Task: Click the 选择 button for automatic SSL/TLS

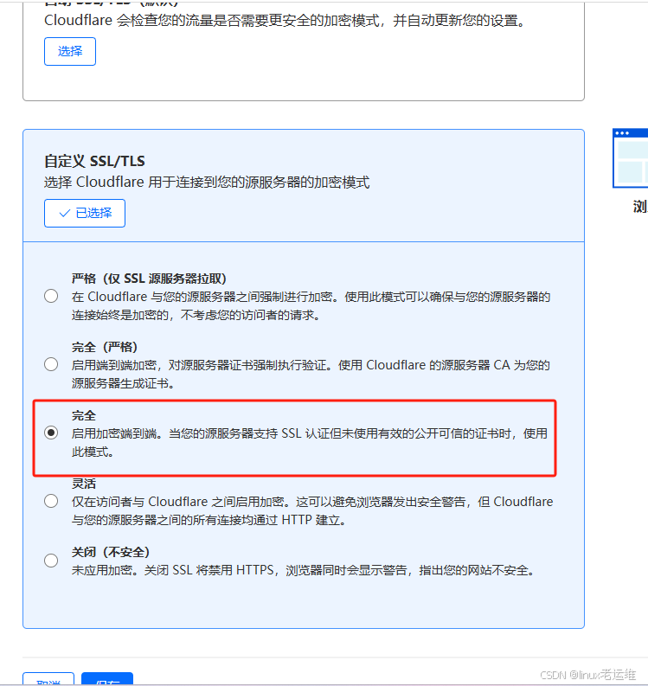Action: pyautogui.click(x=70, y=52)
